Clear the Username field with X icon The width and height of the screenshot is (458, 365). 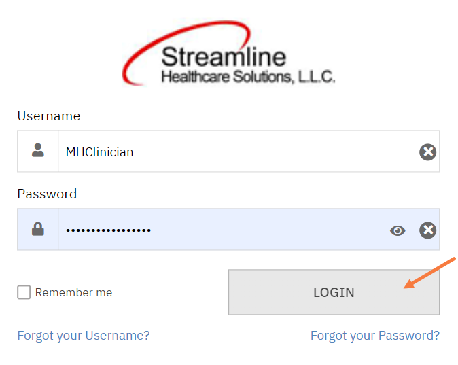(x=427, y=152)
